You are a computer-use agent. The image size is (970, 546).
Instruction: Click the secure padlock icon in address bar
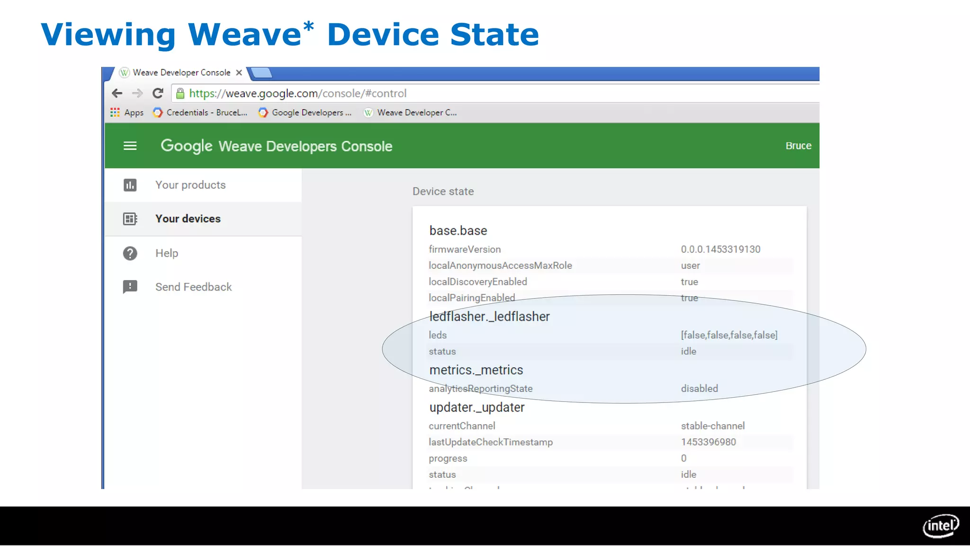(x=180, y=93)
